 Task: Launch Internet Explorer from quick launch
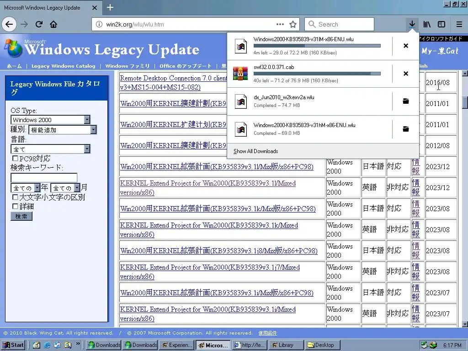coord(47,345)
